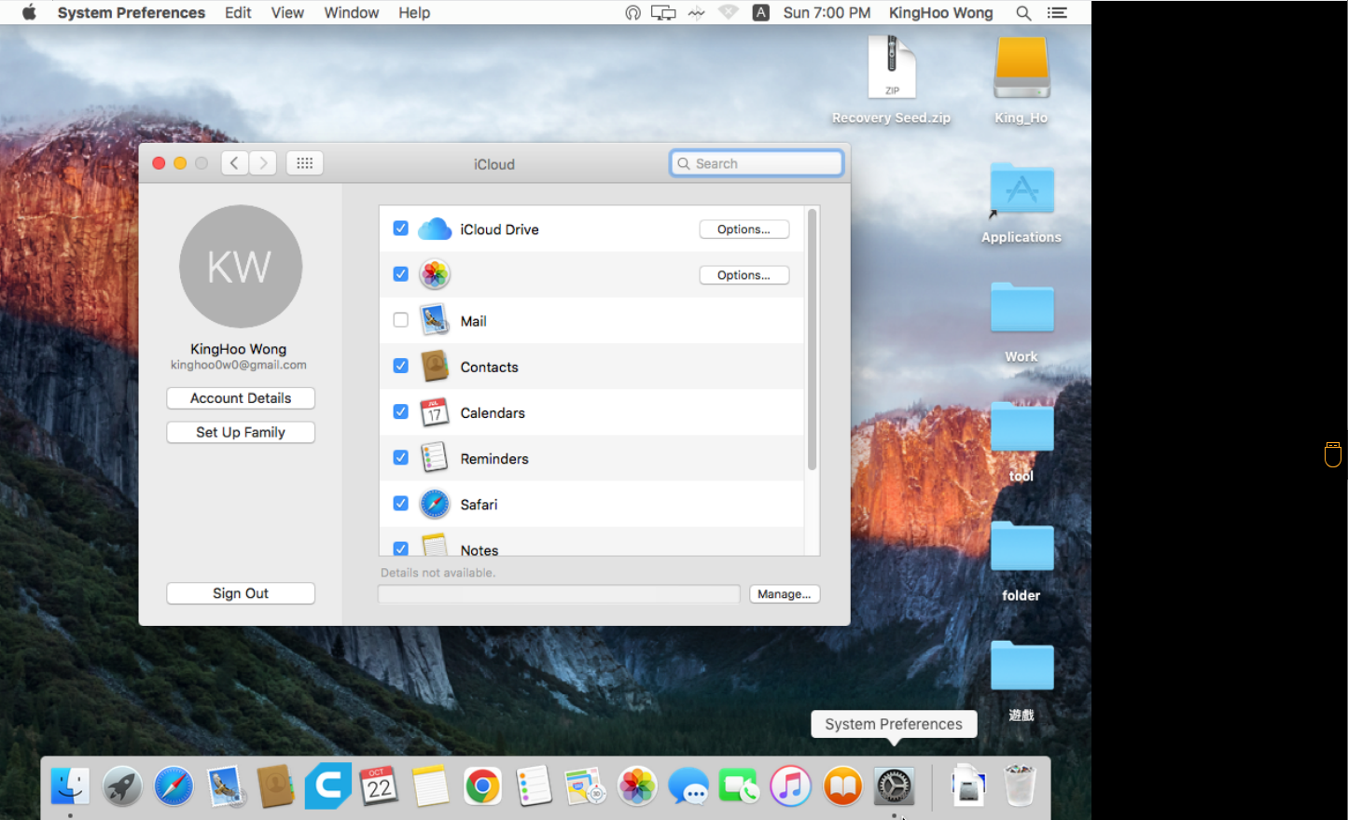Screen dimensions: 1348x820
Task: Open Safari compass icon in the Dock
Action: click(x=174, y=786)
